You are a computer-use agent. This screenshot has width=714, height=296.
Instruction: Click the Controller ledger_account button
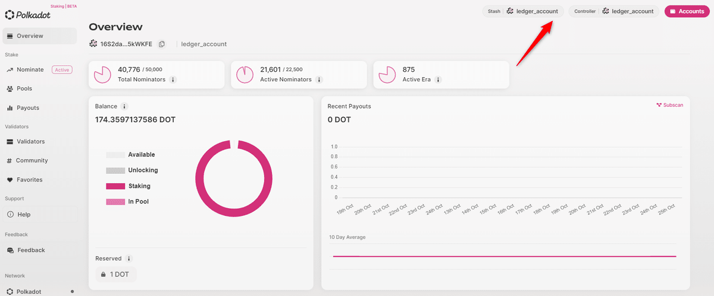[614, 11]
